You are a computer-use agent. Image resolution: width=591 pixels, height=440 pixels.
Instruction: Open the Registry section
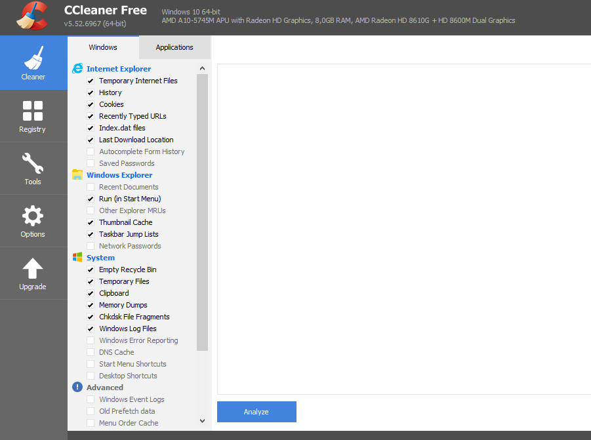click(x=33, y=115)
